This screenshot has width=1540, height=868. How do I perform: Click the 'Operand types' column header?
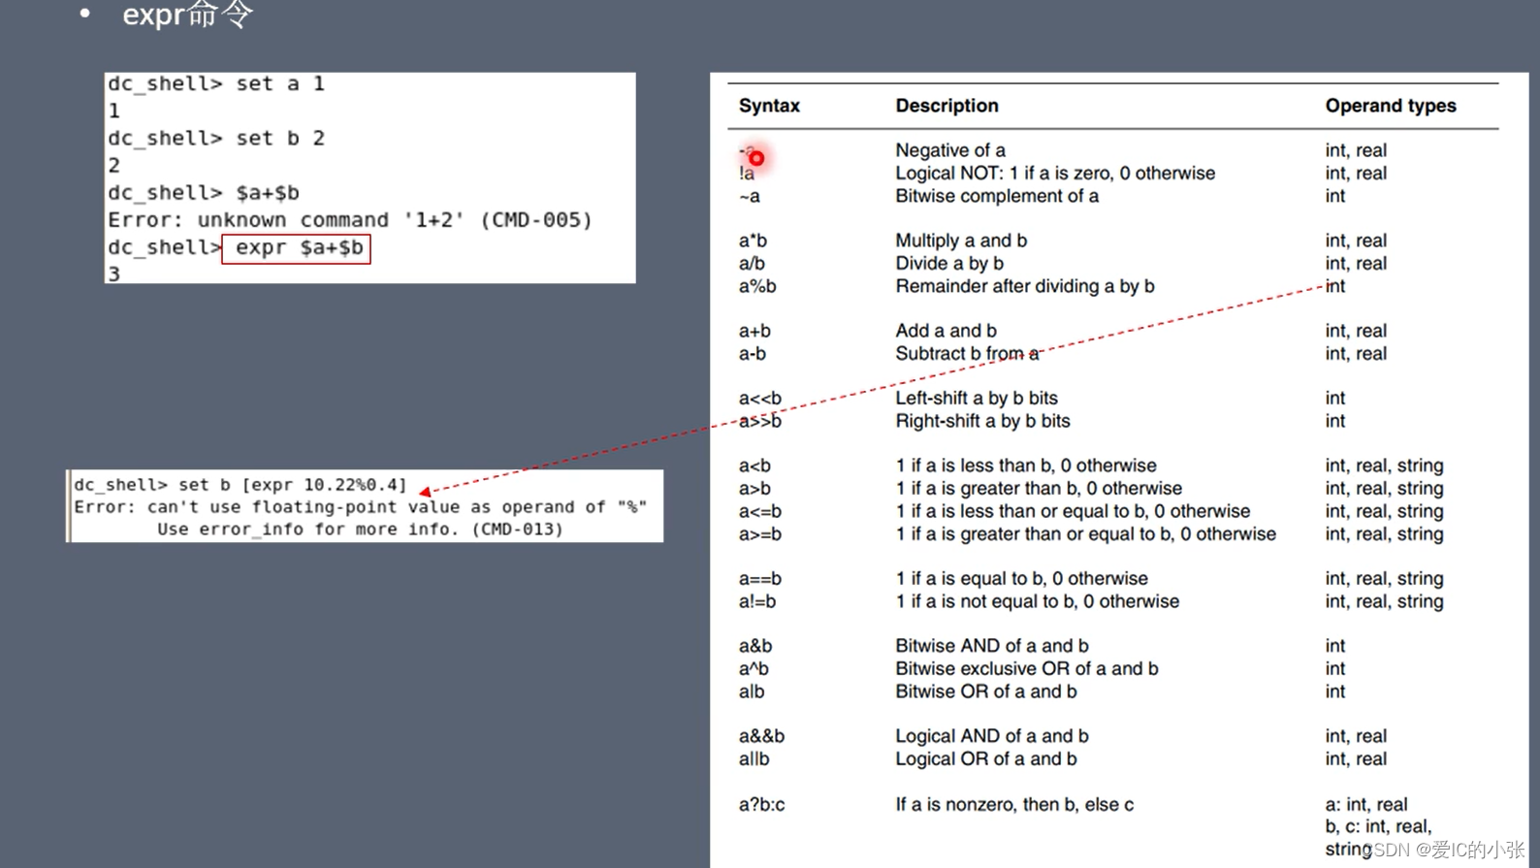(x=1391, y=106)
